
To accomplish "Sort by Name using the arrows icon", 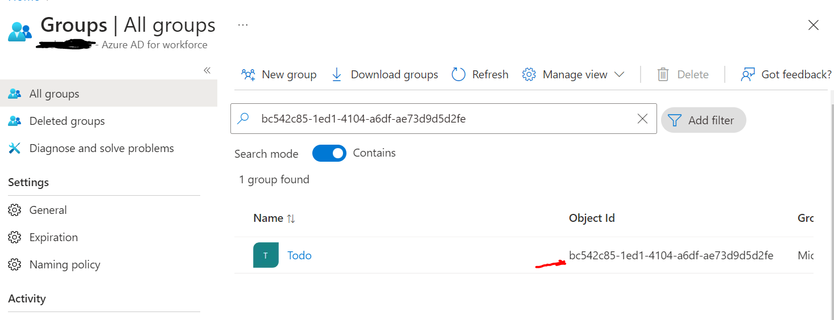I will tap(291, 218).
